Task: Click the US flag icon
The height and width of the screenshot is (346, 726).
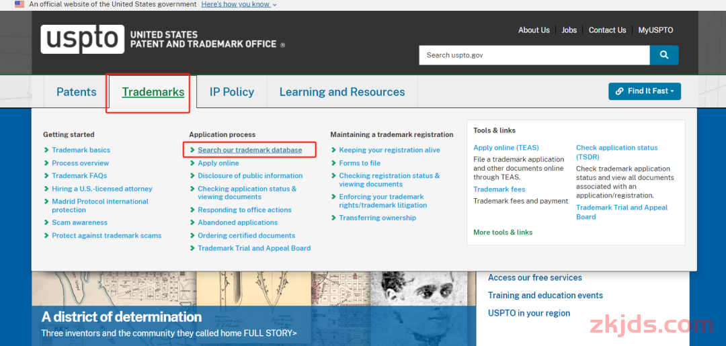Action: 19,4
